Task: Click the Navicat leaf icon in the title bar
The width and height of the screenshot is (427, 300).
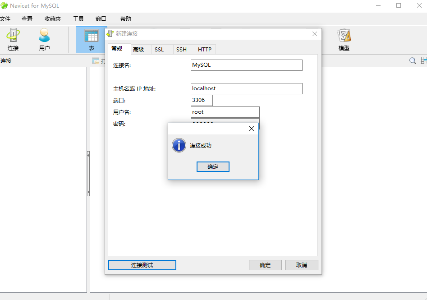Action: tap(5, 5)
